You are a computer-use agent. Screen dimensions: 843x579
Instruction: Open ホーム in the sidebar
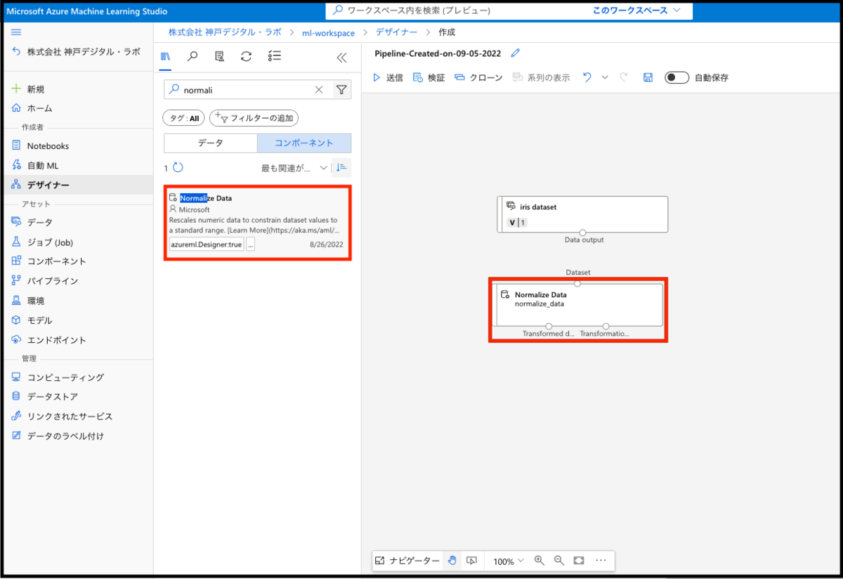(x=32, y=108)
